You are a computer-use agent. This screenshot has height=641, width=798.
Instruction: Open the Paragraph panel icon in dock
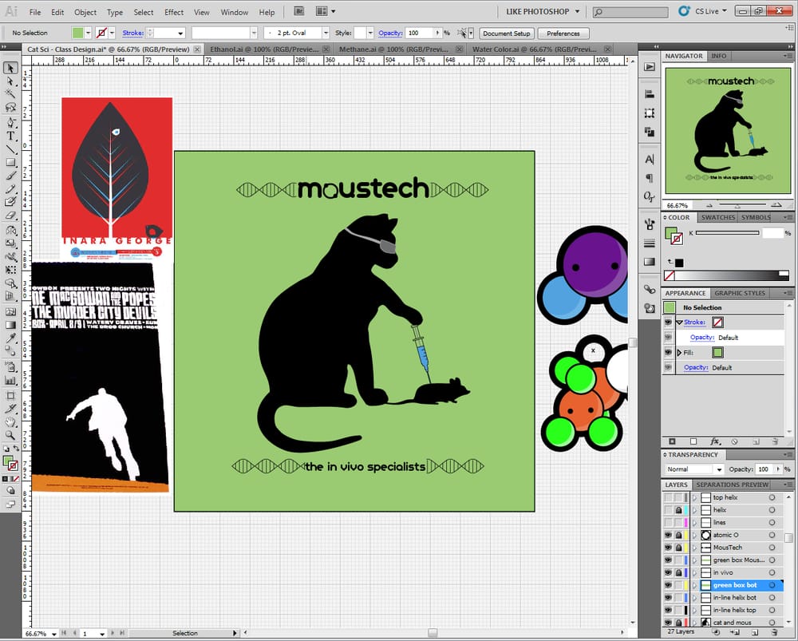click(x=650, y=178)
